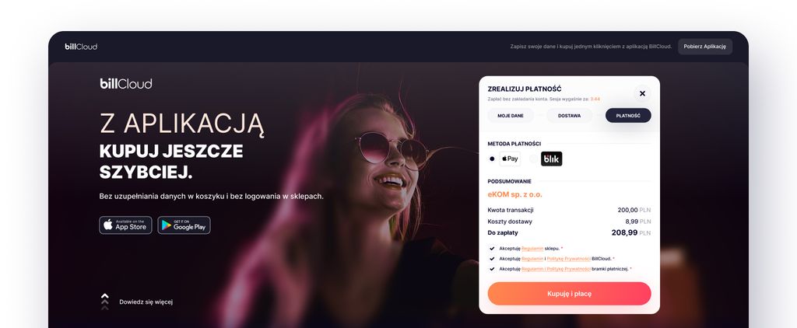Switch to the Moje Dane step
Image resolution: width=797 pixels, height=328 pixels.
pyautogui.click(x=511, y=115)
